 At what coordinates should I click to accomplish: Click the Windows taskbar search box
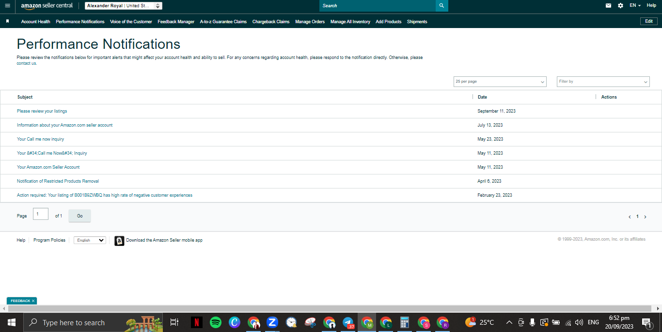coord(93,322)
